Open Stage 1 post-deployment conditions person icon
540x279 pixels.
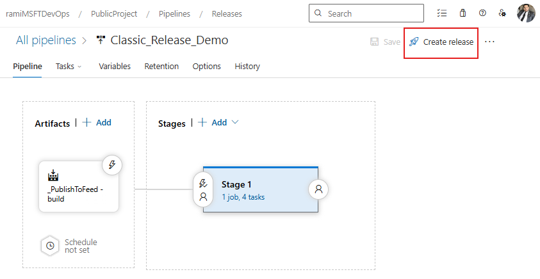click(318, 189)
